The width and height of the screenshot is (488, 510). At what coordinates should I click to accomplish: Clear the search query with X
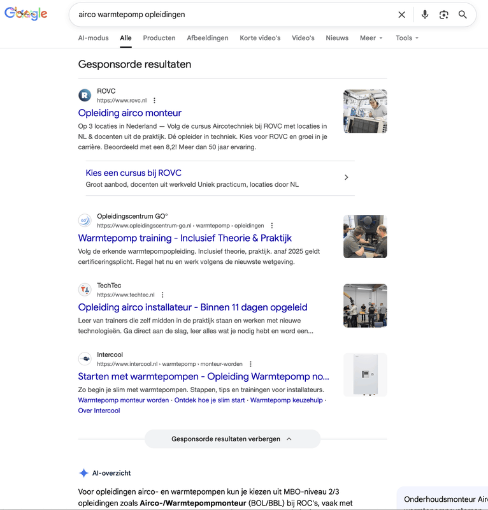(x=401, y=15)
